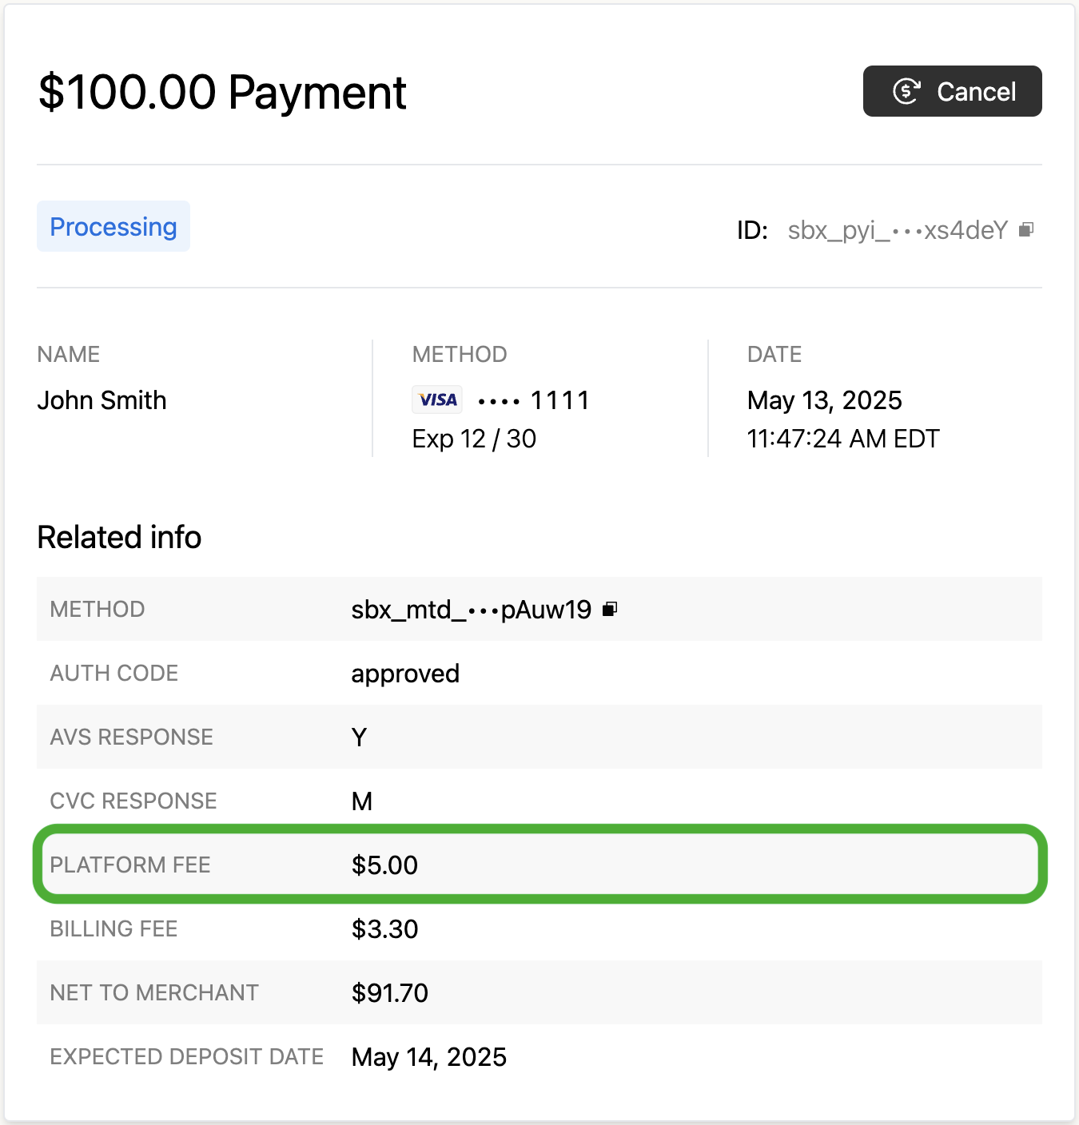This screenshot has width=1079, height=1125.
Task: Click the Cancel payment button
Action: click(952, 91)
